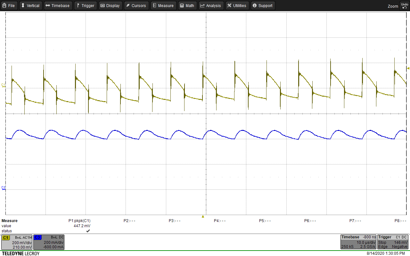Click the C1 channel descriptor box

tap(17, 242)
